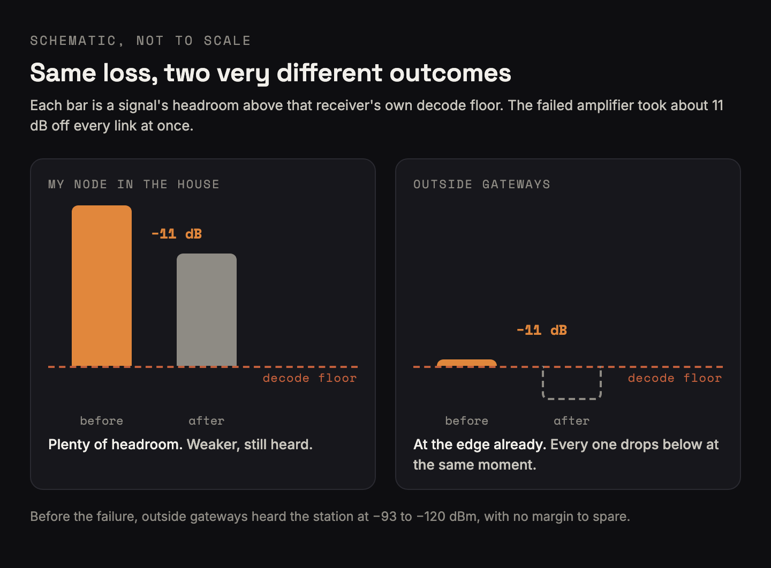Image resolution: width=771 pixels, height=568 pixels.
Task: Click the Plenty of headroom caption text
Action: 180,444
